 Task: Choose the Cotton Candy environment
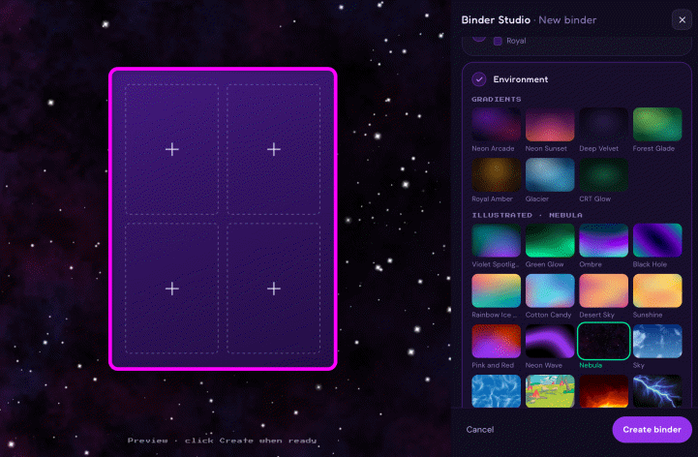coord(550,290)
